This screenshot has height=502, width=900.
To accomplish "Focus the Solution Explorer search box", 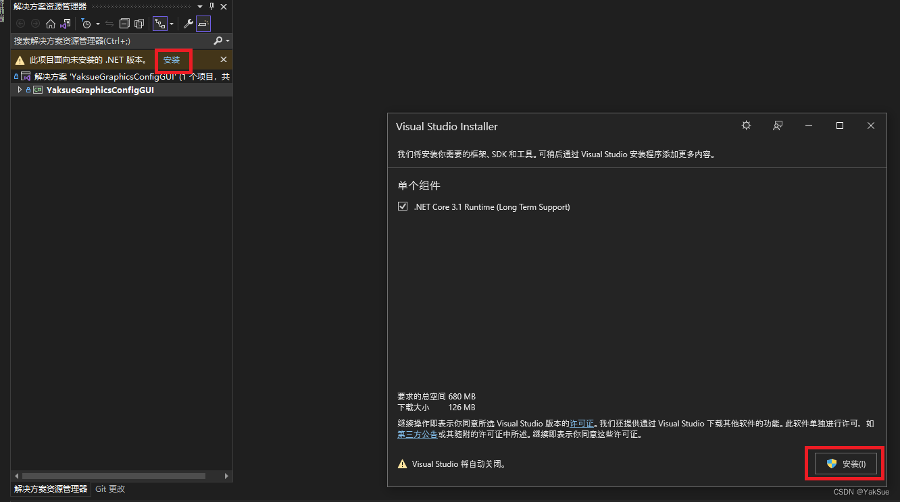I will (111, 41).
